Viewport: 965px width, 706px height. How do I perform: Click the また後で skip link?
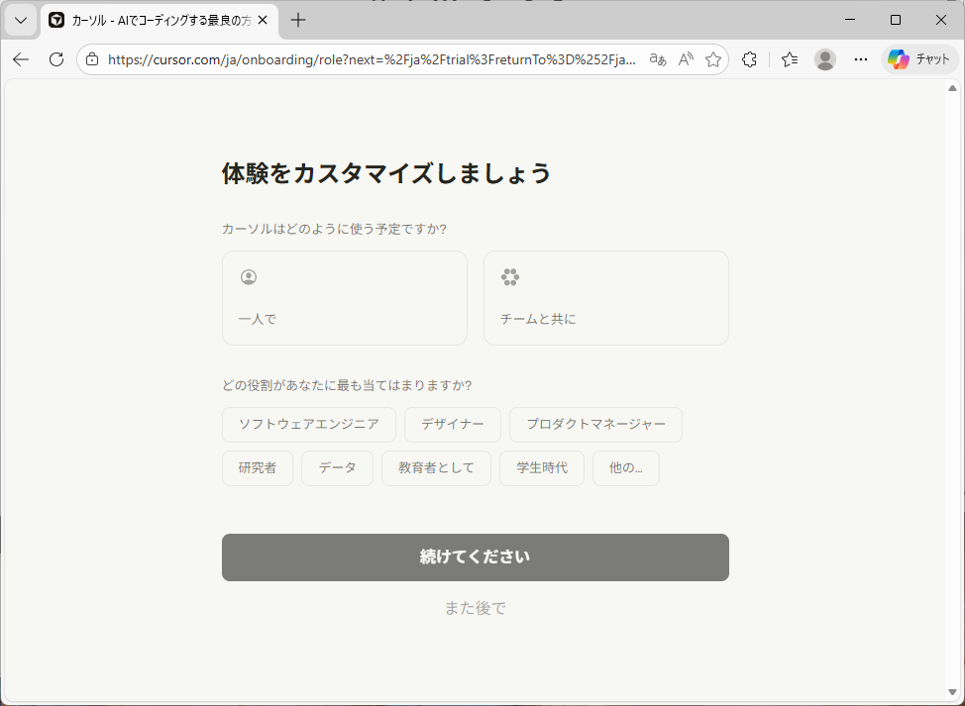(x=475, y=608)
